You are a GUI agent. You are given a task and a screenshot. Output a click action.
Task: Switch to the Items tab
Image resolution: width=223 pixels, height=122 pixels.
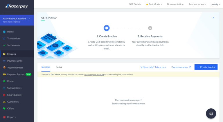point(59,67)
